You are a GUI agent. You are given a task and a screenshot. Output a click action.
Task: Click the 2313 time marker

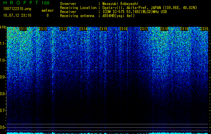[x=63, y=29]
